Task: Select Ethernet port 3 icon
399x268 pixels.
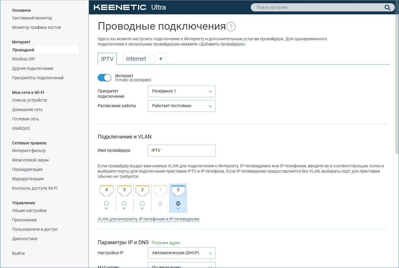Action: (124, 191)
